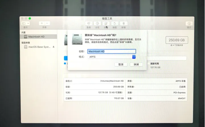
Task: Click the APFS 宗卷 type value
Action: [x=181, y=81]
